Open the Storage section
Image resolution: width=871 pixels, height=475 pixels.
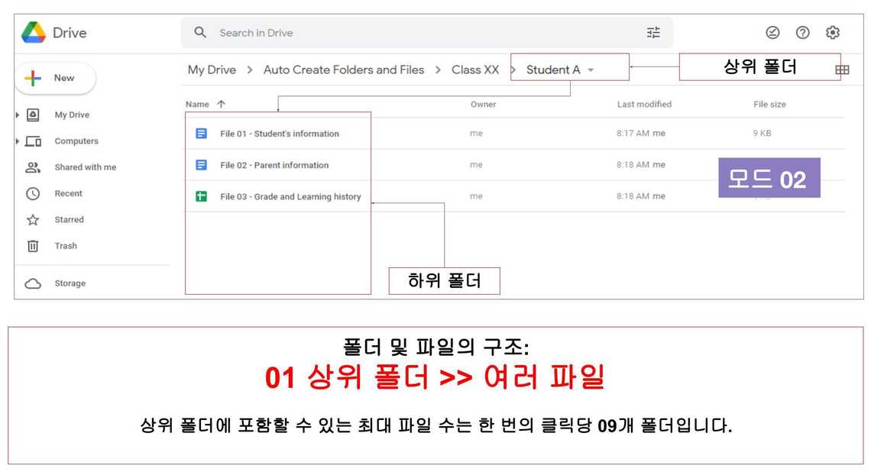(x=70, y=283)
